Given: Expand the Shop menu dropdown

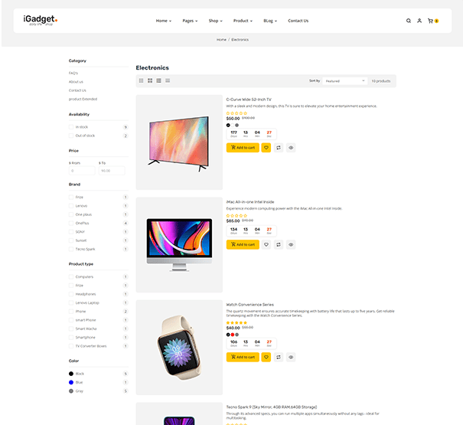Looking at the screenshot, I should [216, 21].
